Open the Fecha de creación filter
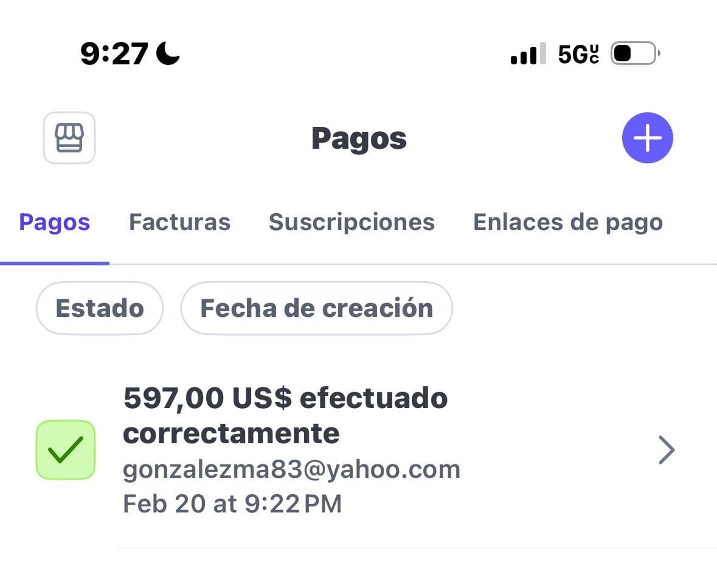The width and height of the screenshot is (717, 575). 316,308
